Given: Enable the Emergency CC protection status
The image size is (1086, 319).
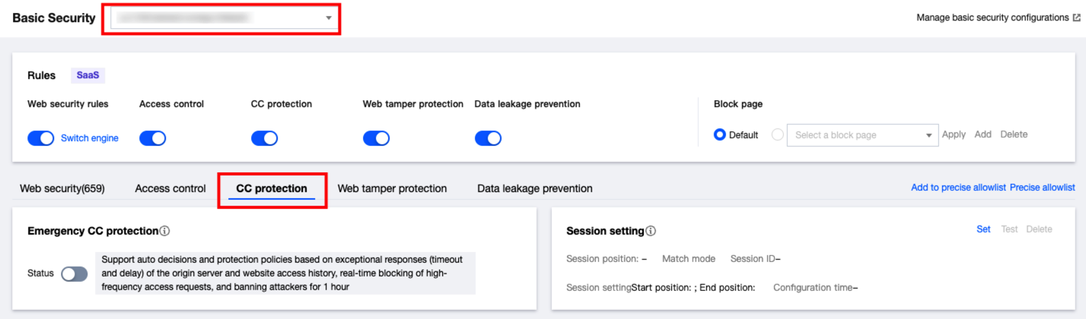Looking at the screenshot, I should tap(75, 274).
